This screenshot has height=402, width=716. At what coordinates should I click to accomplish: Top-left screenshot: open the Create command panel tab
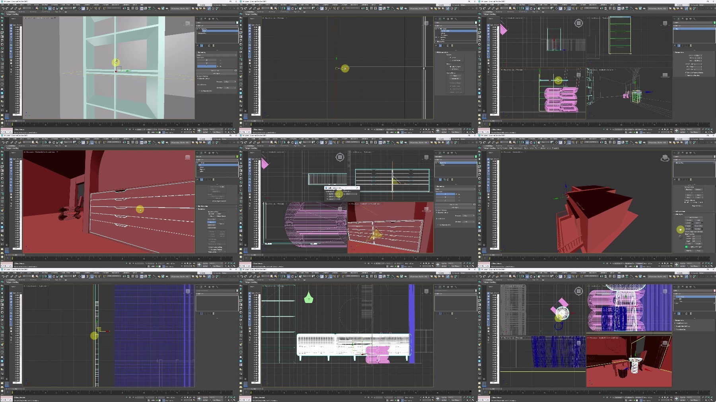pyautogui.click(x=197, y=19)
